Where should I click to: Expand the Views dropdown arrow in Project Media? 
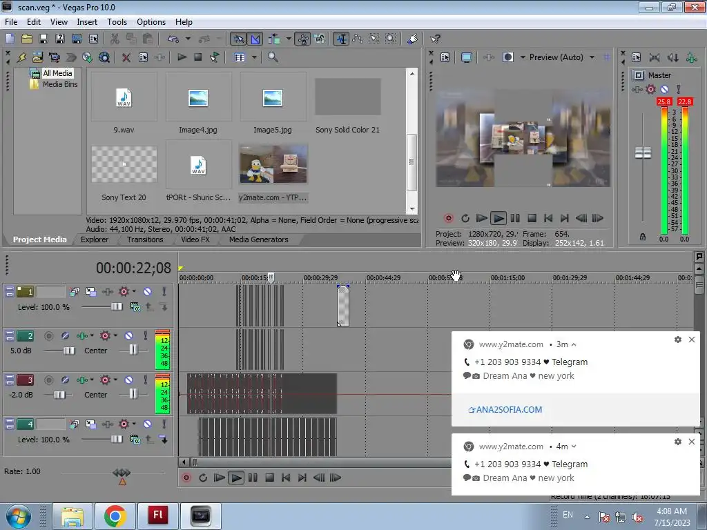click(254, 58)
